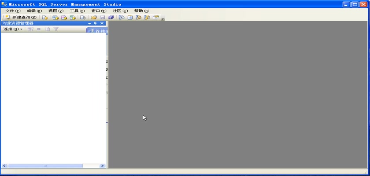Image resolution: width=370 pixels, height=176 pixels.
Task: Click the Disconnect icon in Object Explorer
Action: pyautogui.click(x=30, y=29)
